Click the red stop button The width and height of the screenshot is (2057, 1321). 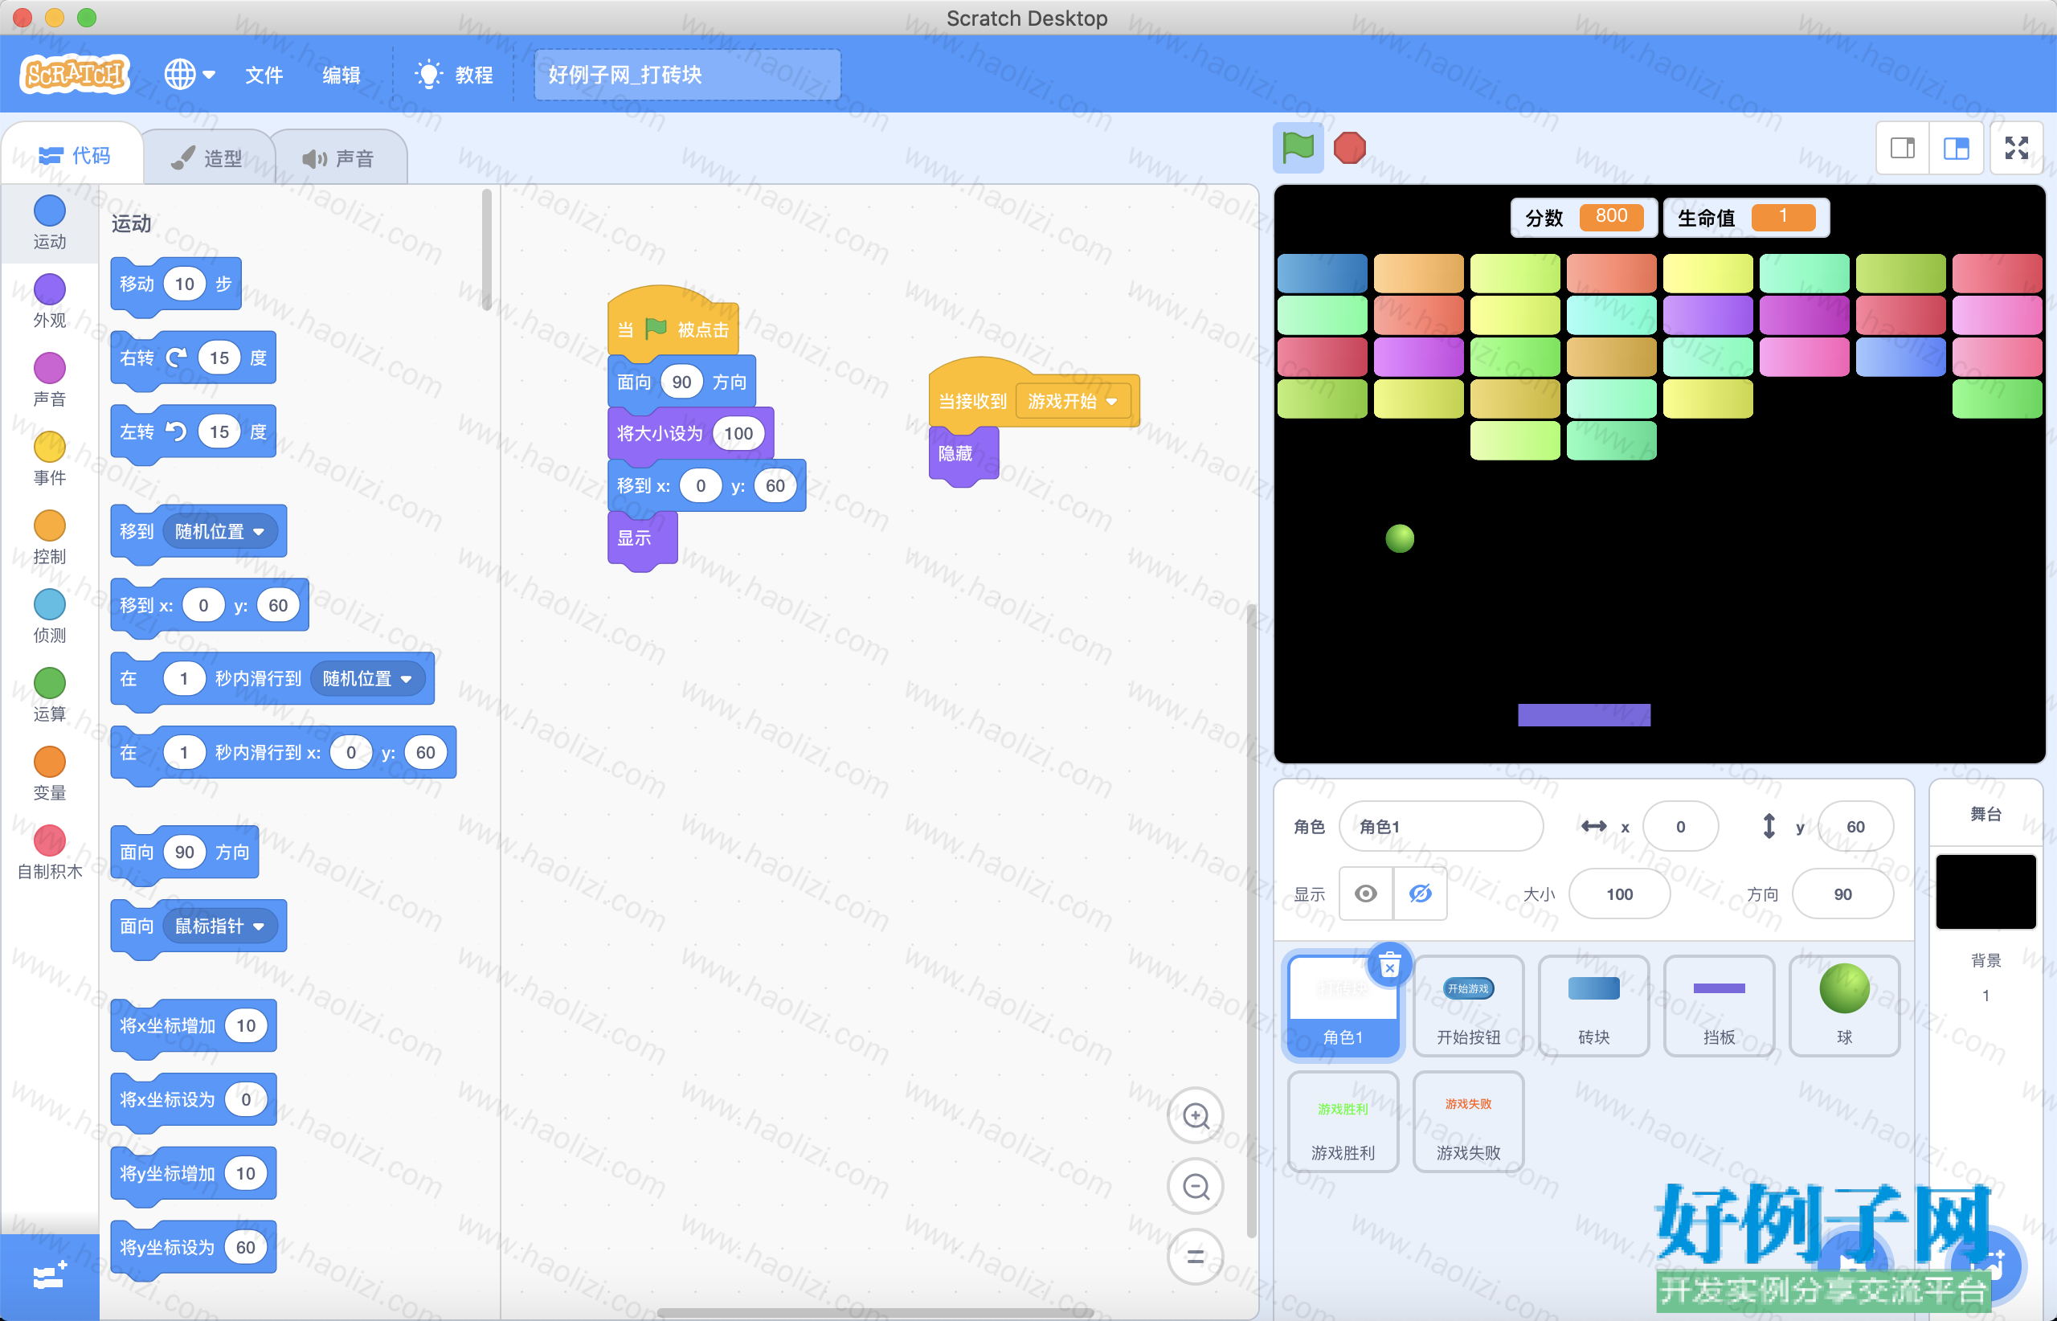pos(1349,148)
